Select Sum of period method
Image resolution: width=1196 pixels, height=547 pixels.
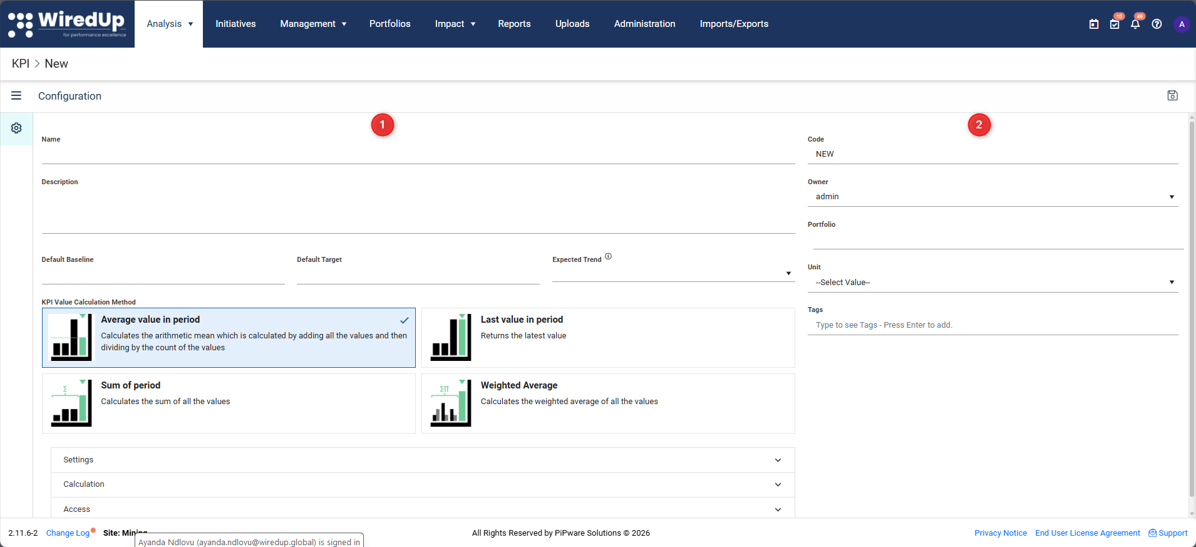tap(229, 404)
